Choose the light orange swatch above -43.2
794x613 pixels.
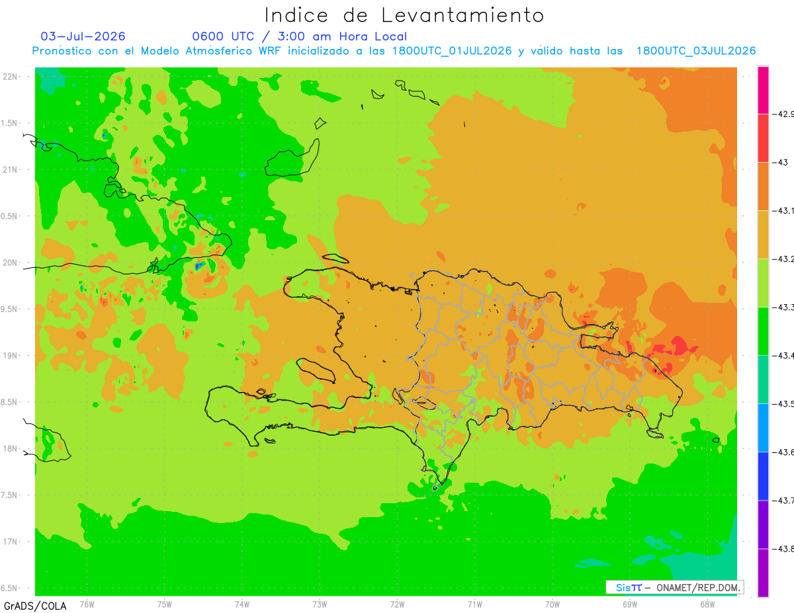763,234
